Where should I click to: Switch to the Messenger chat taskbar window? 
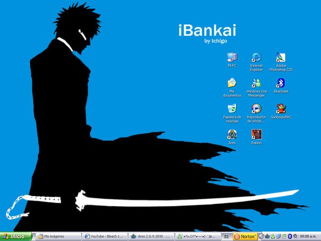coord(198,236)
